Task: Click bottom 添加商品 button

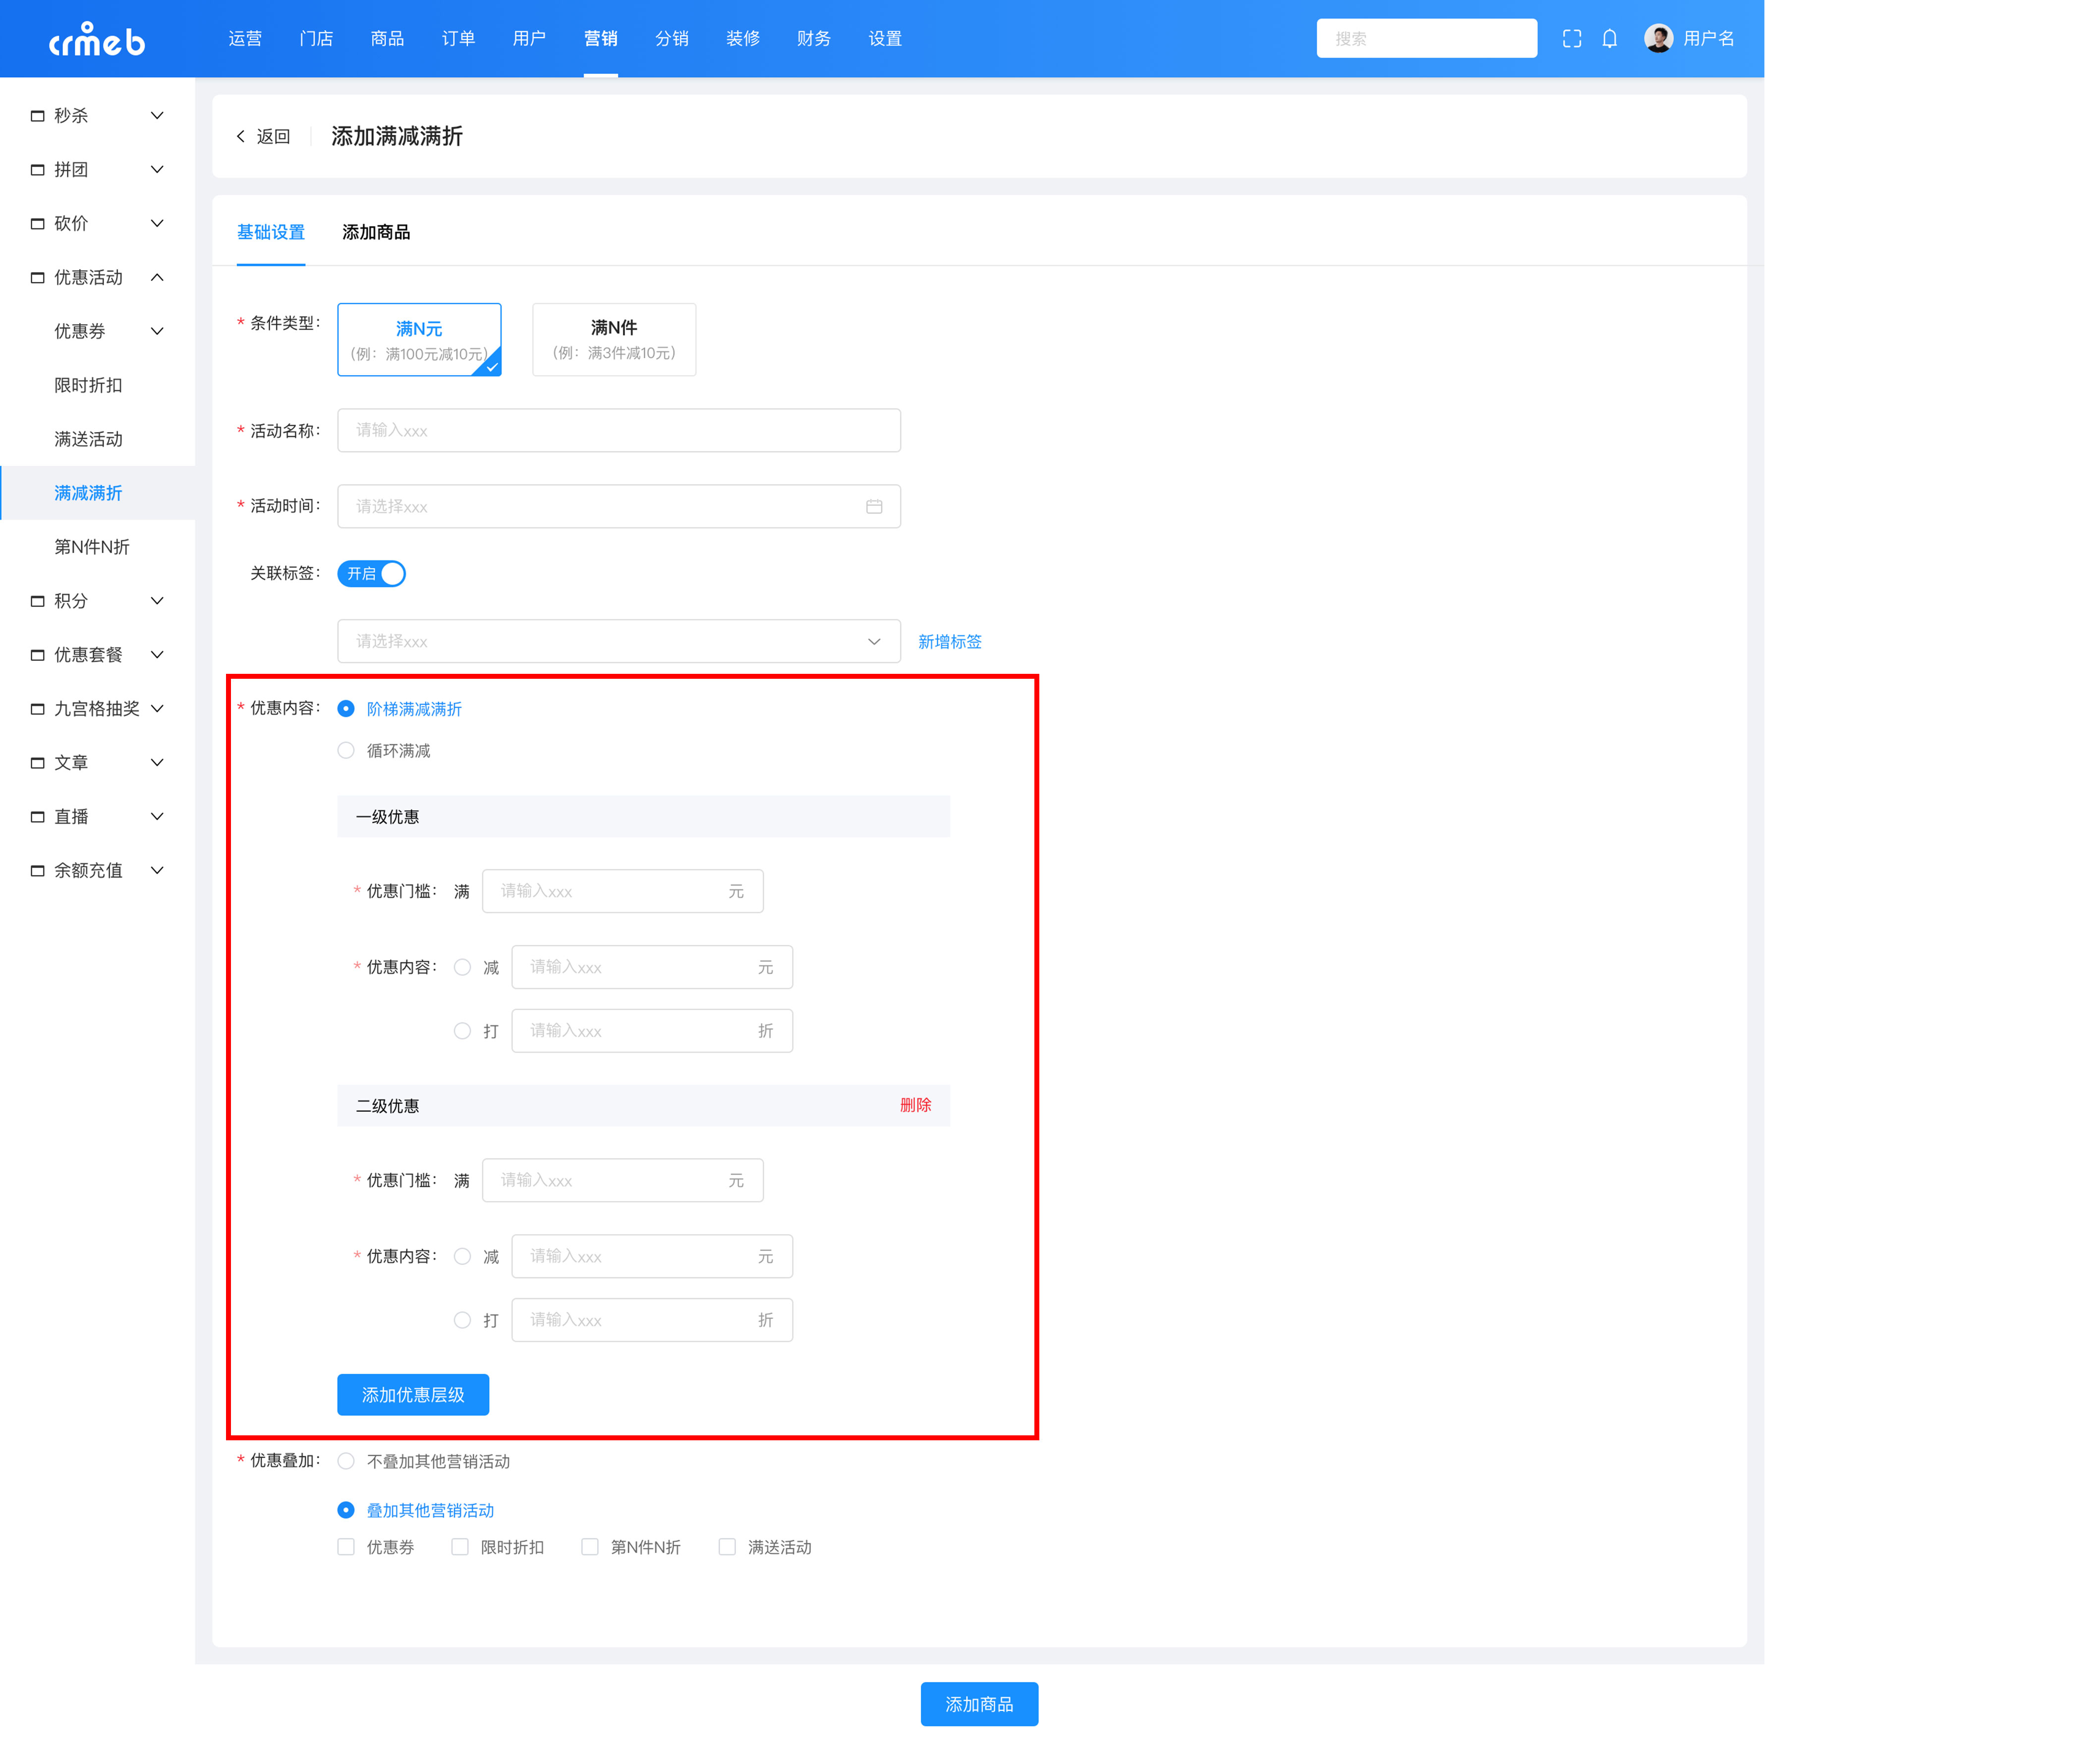Action: point(978,1705)
